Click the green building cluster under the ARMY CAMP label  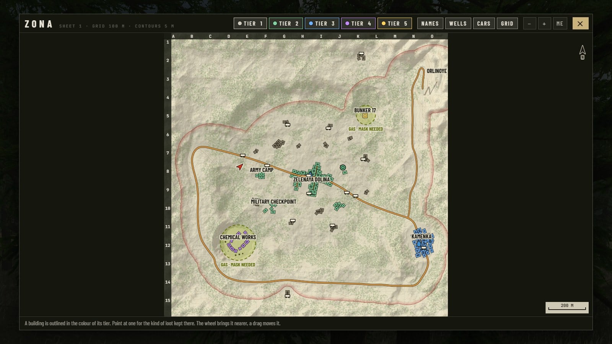tap(260, 176)
